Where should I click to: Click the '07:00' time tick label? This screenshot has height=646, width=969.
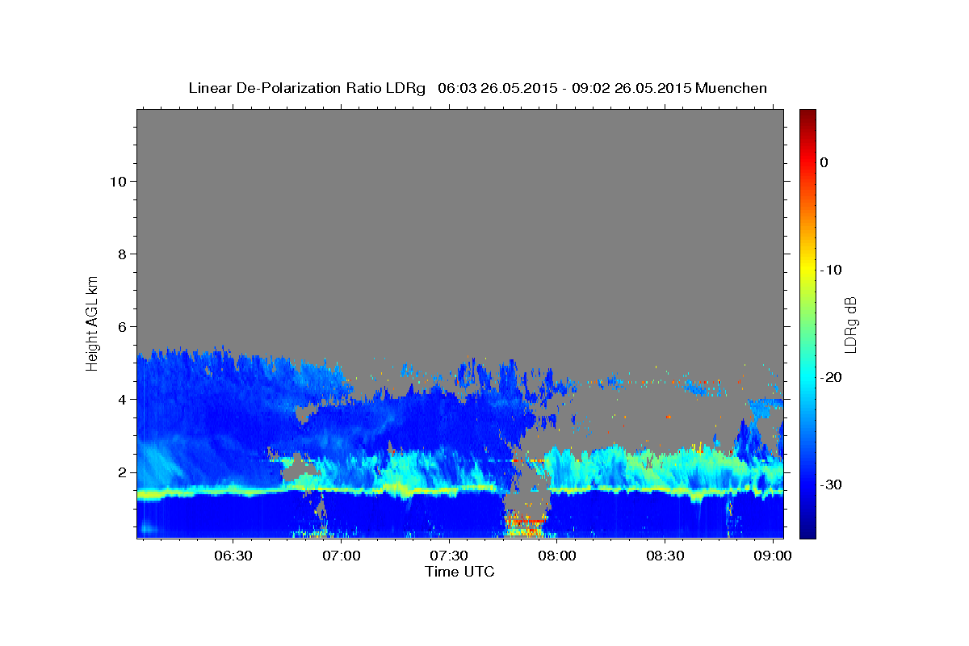342,556
